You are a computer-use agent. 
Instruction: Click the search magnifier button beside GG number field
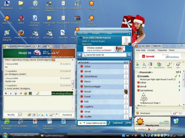tap(129, 55)
